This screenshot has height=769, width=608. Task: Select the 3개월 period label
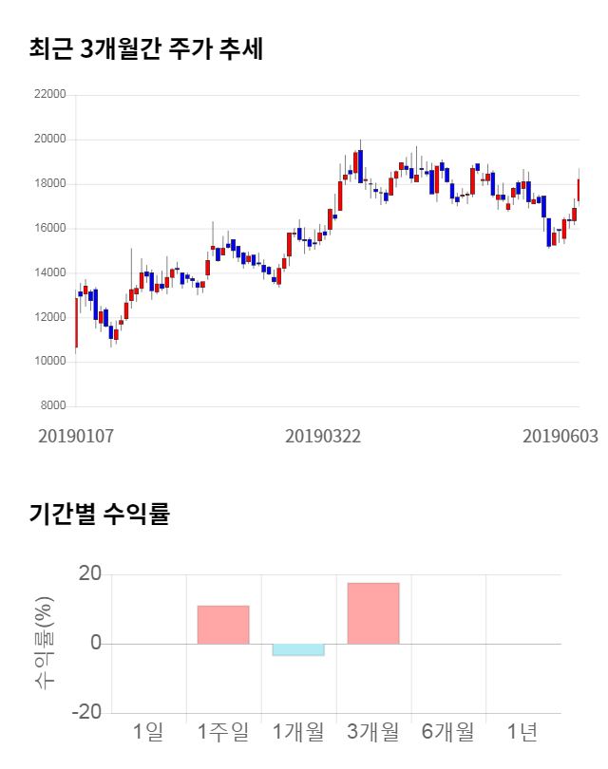click(373, 732)
